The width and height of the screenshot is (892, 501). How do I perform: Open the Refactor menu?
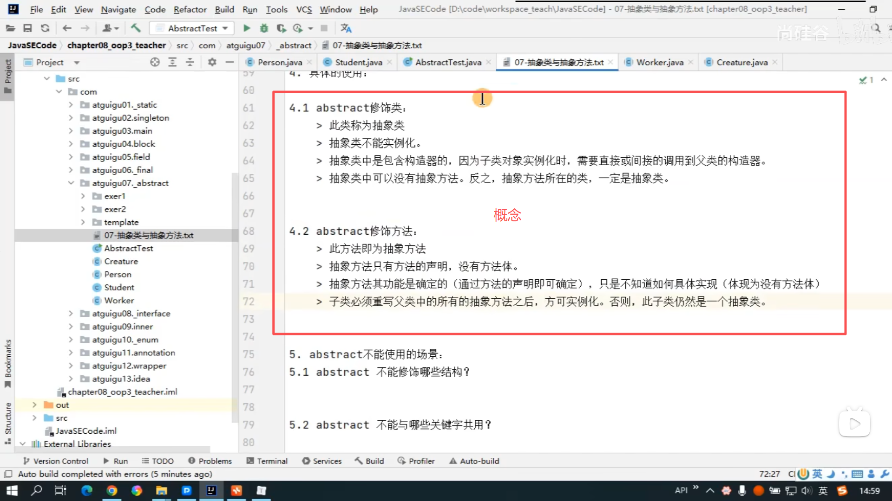tap(190, 9)
